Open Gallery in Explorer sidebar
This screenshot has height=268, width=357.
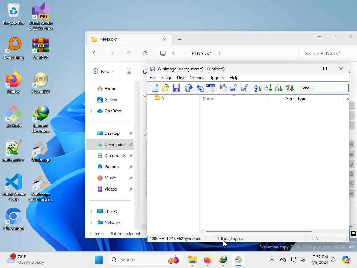(x=111, y=100)
